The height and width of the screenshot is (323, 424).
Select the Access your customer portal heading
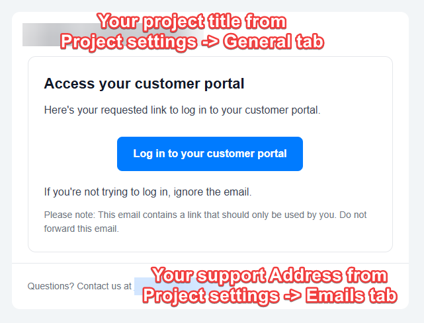[144, 83]
